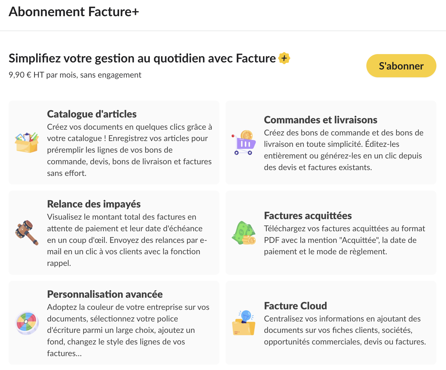Screen dimensions: 446x370
Task: Click the Abonnement Facture+ page title
Action: coord(74,12)
